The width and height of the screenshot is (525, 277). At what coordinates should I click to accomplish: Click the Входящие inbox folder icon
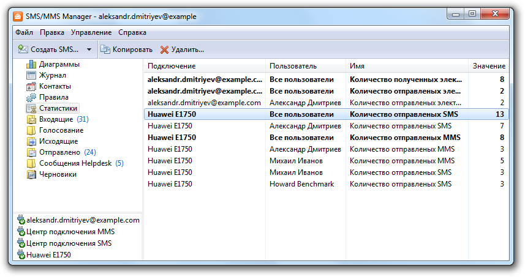pyautogui.click(x=31, y=119)
